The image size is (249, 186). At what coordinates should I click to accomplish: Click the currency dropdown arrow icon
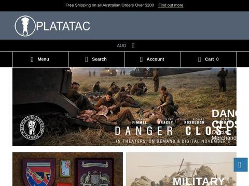(x=133, y=45)
